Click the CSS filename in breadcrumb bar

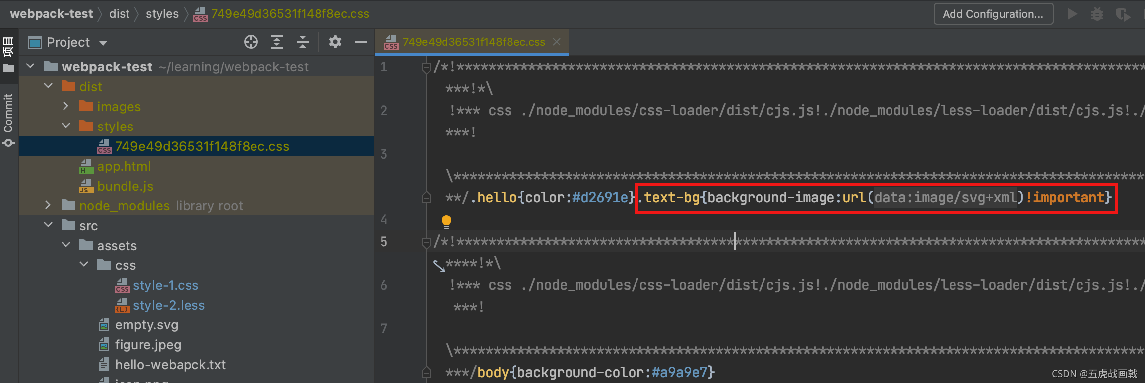[x=290, y=14]
